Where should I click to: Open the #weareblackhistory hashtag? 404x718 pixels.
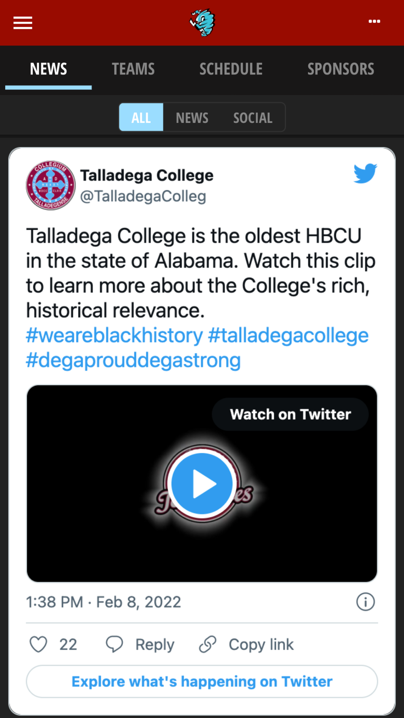[x=114, y=335]
